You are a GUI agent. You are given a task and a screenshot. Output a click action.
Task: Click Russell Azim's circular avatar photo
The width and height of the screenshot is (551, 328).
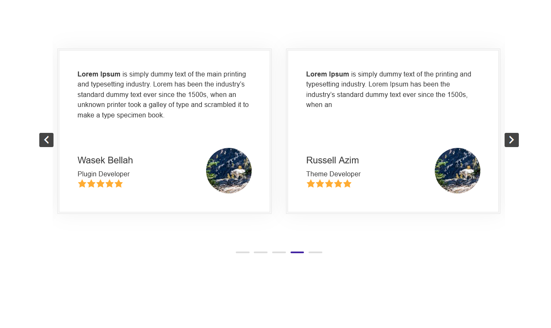pos(457,170)
